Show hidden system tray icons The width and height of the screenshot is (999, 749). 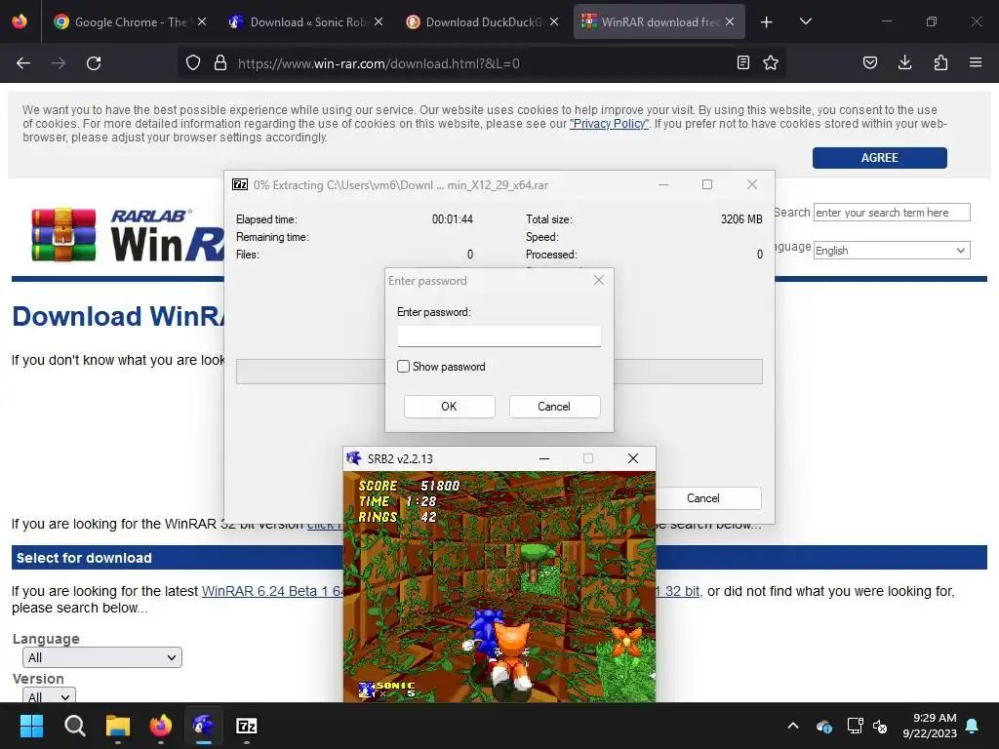793,726
